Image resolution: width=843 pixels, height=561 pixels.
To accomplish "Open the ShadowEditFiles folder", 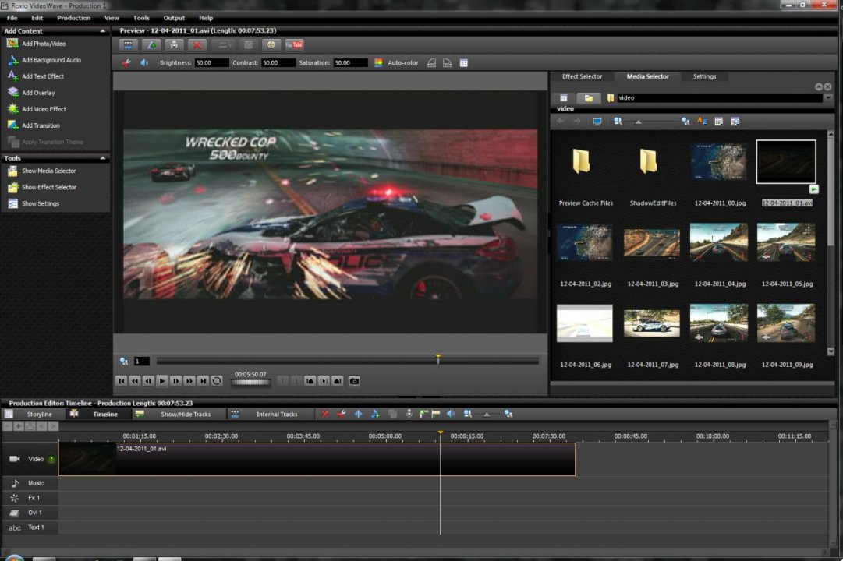I will click(648, 161).
